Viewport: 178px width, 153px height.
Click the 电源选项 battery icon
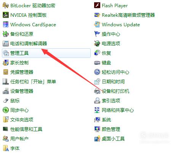pyautogui.click(x=97, y=43)
